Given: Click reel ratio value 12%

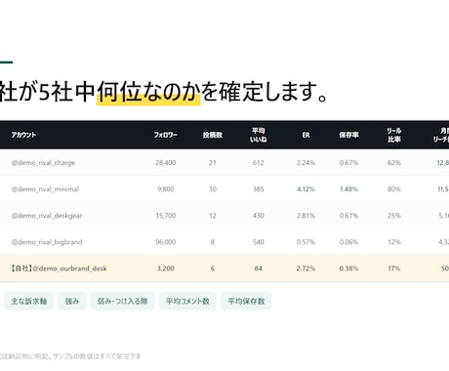Looking at the screenshot, I should [x=394, y=242].
